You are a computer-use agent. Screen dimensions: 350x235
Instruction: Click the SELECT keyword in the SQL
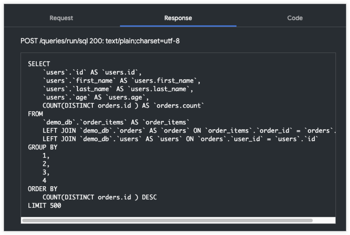(39, 64)
